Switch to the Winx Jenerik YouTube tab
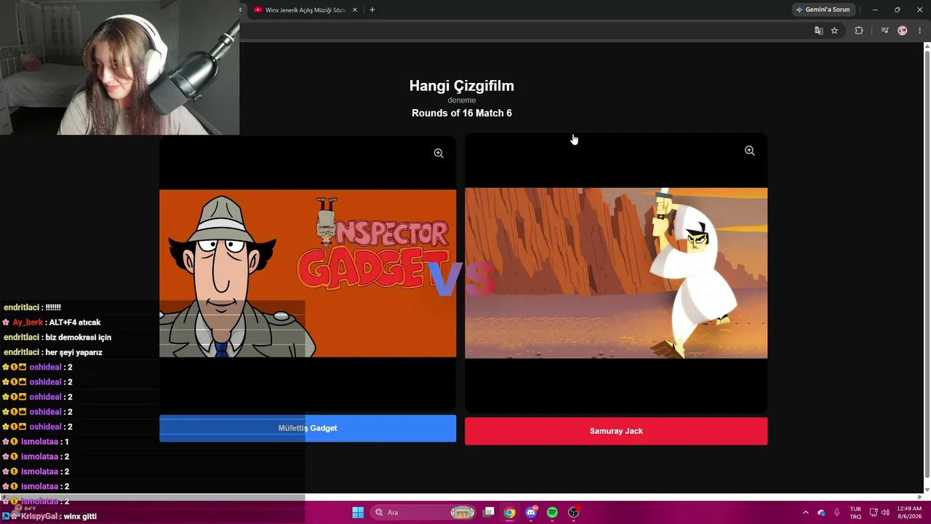Viewport: 931px width, 524px height. 305,10
